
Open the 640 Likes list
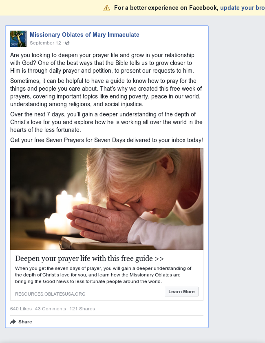click(x=21, y=309)
